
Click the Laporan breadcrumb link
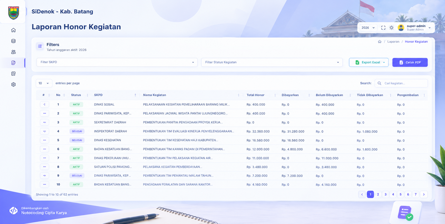pos(393,41)
